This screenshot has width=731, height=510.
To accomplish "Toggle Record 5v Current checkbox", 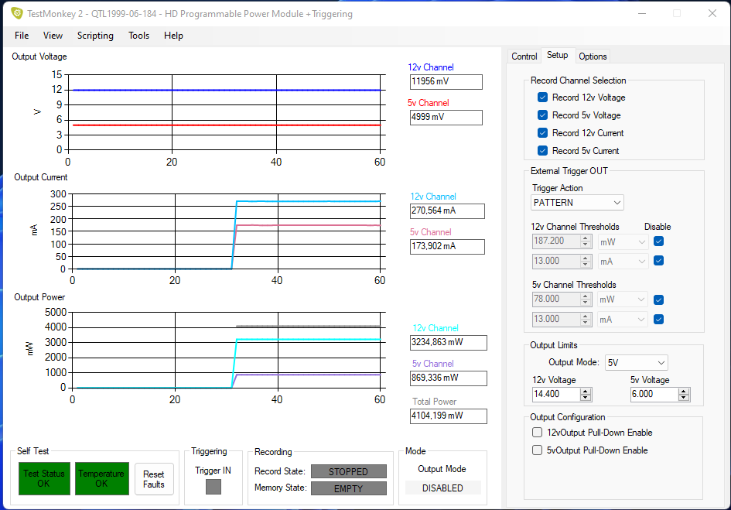I will (542, 151).
